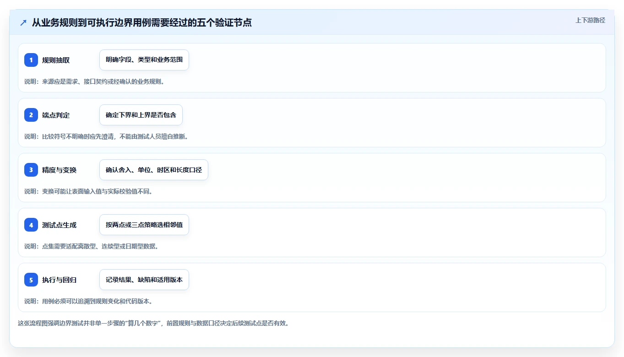This screenshot has width=624, height=357.
Task: Click step number badge 5
Action: coord(31,280)
